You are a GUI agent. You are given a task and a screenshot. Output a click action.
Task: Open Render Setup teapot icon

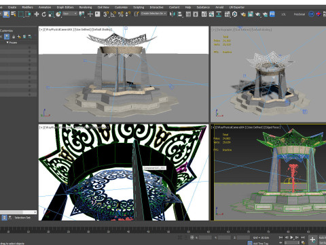click(243, 14)
